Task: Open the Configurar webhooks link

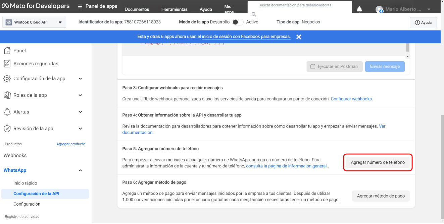Action: (x=351, y=99)
